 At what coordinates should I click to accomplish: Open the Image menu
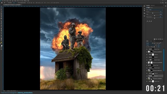tap(7, 1)
